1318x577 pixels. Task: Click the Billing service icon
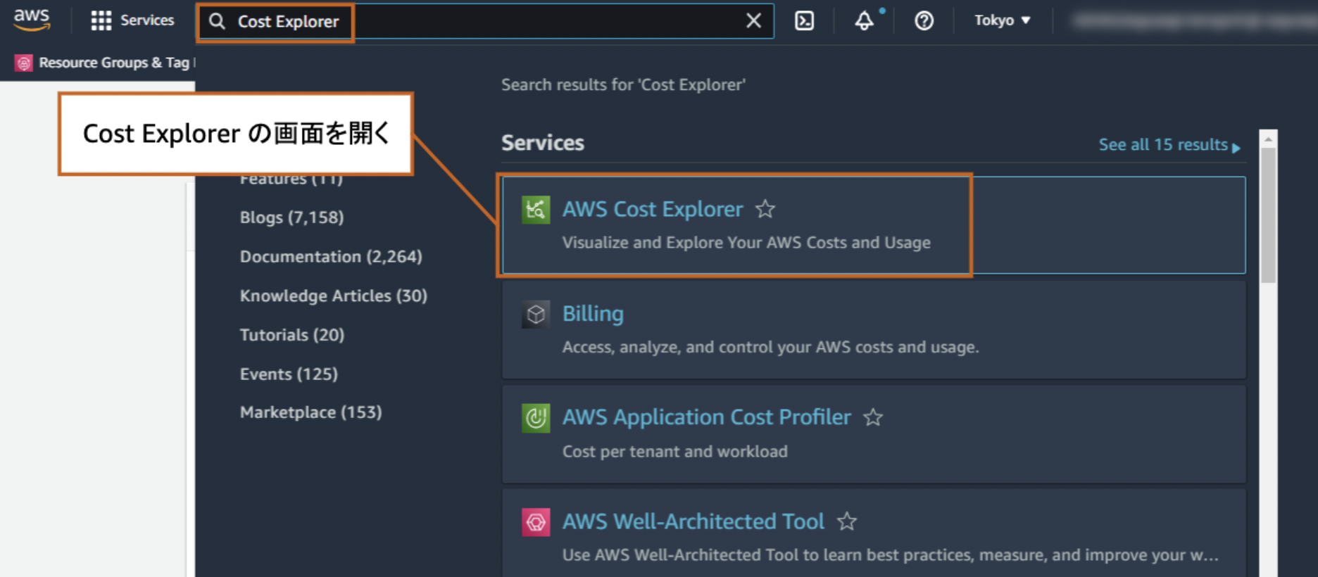coord(536,314)
